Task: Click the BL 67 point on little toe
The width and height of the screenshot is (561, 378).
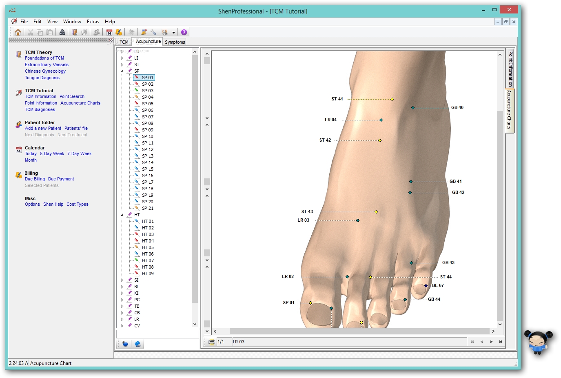Action: coord(426,286)
